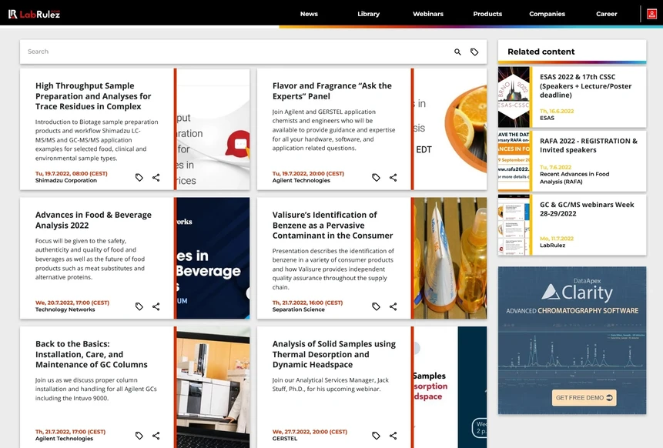Open GC & GC/MS webinars Week related item

[x=587, y=209]
